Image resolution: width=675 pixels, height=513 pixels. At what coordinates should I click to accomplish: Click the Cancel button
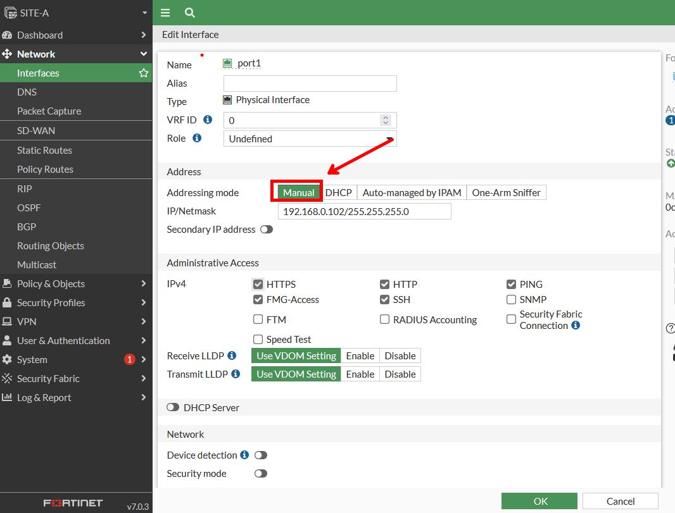(620, 501)
